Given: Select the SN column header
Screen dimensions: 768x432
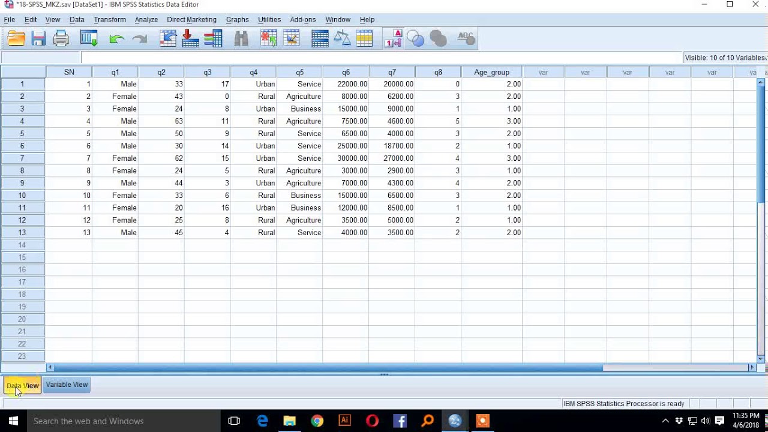Looking at the screenshot, I should [69, 72].
